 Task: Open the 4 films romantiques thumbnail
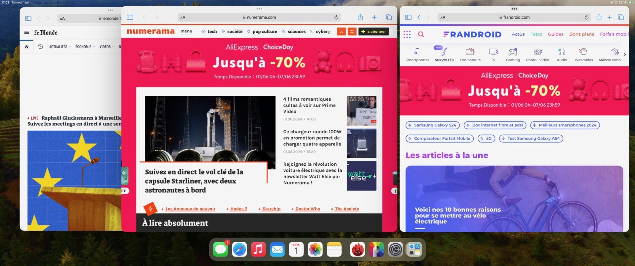coord(361,111)
